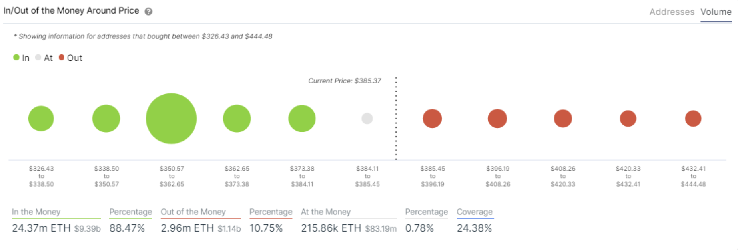Click green bubble for $362.65 to $373.38
This screenshot has width=738, height=250.
(237, 119)
